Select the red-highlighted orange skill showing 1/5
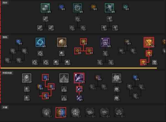Viewport: 166px width, 122px height. 149,42
